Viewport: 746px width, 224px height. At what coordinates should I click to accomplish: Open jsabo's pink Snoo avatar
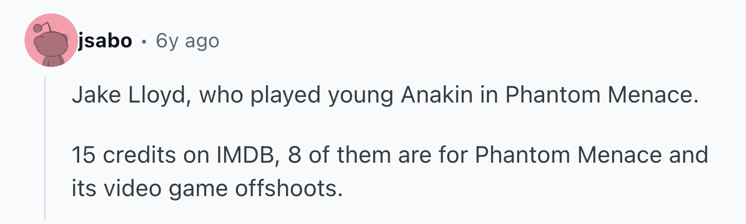point(50,40)
